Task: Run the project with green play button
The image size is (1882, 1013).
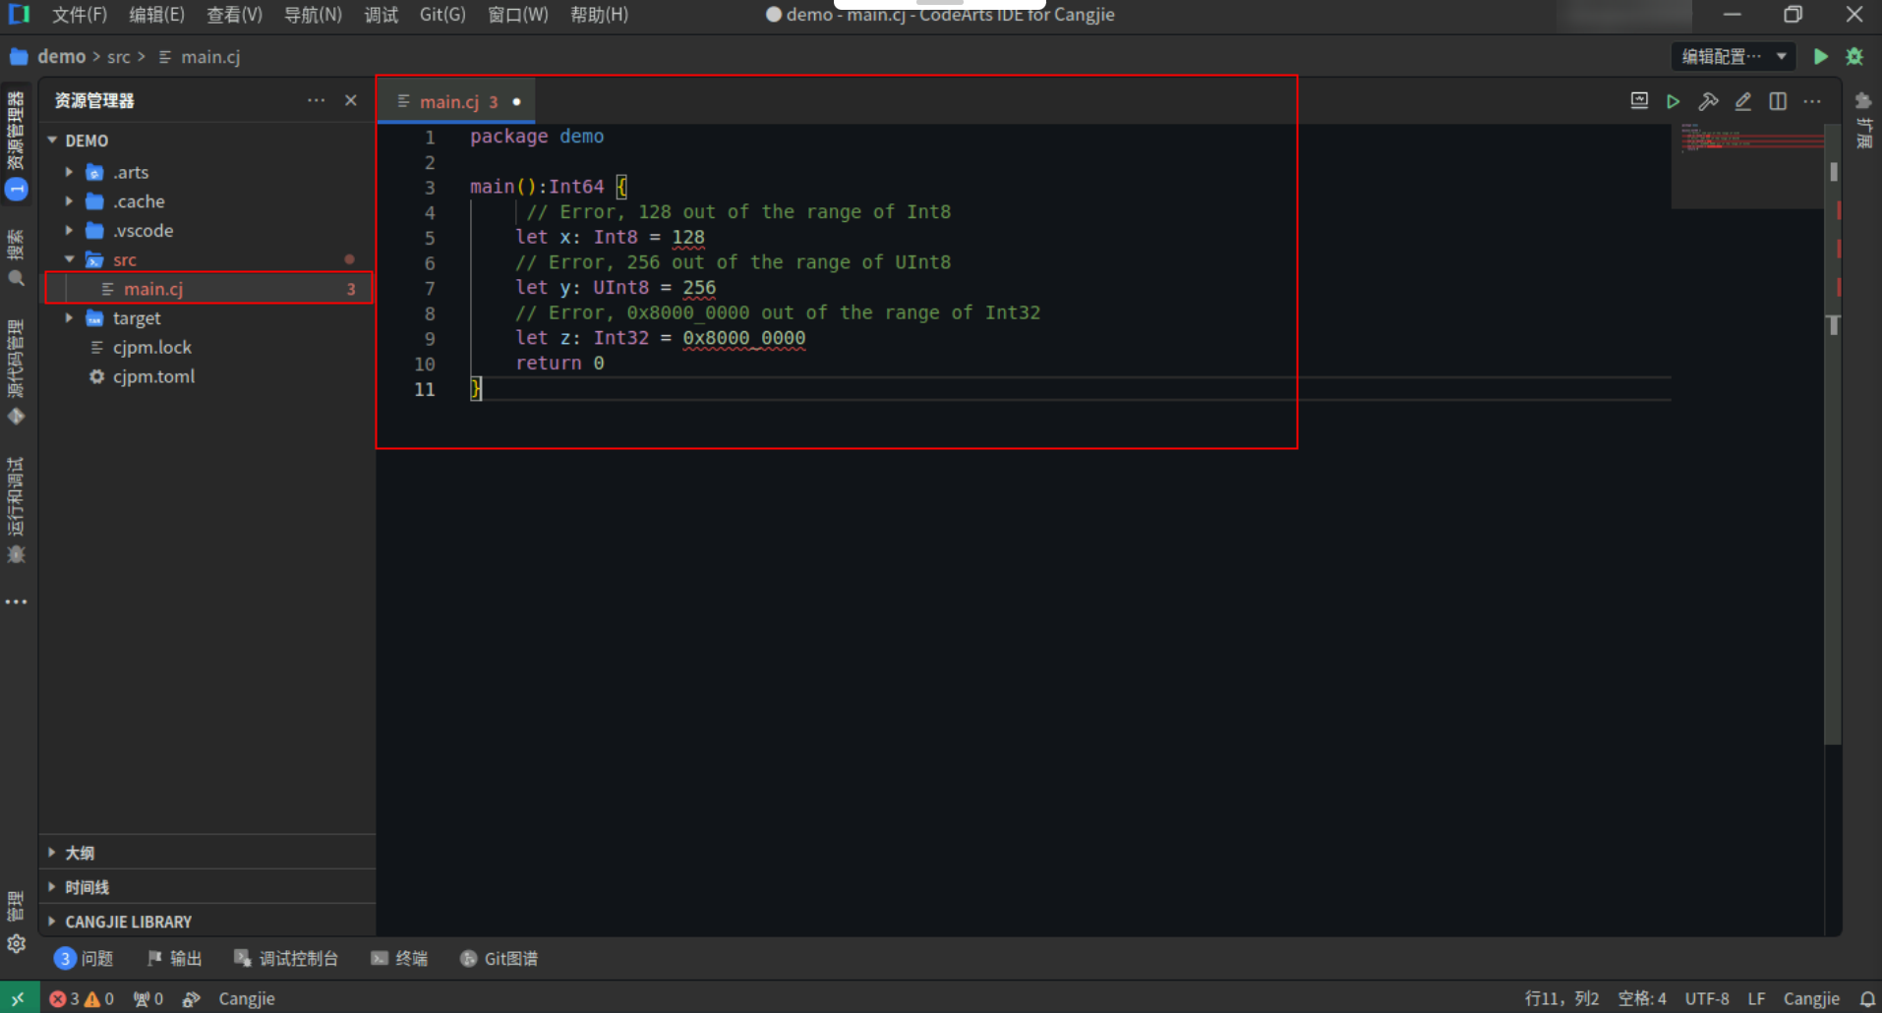Action: point(1821,57)
